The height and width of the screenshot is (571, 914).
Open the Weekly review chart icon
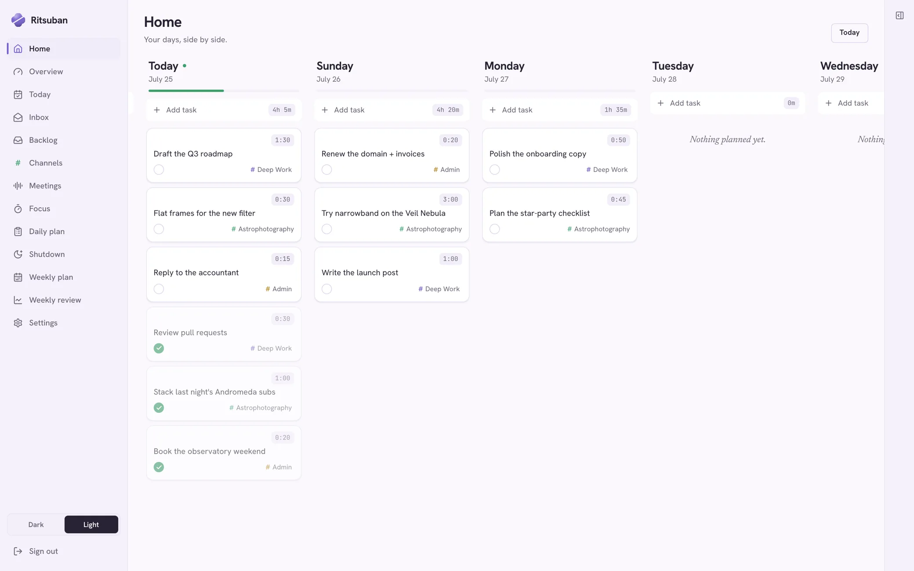(18, 300)
